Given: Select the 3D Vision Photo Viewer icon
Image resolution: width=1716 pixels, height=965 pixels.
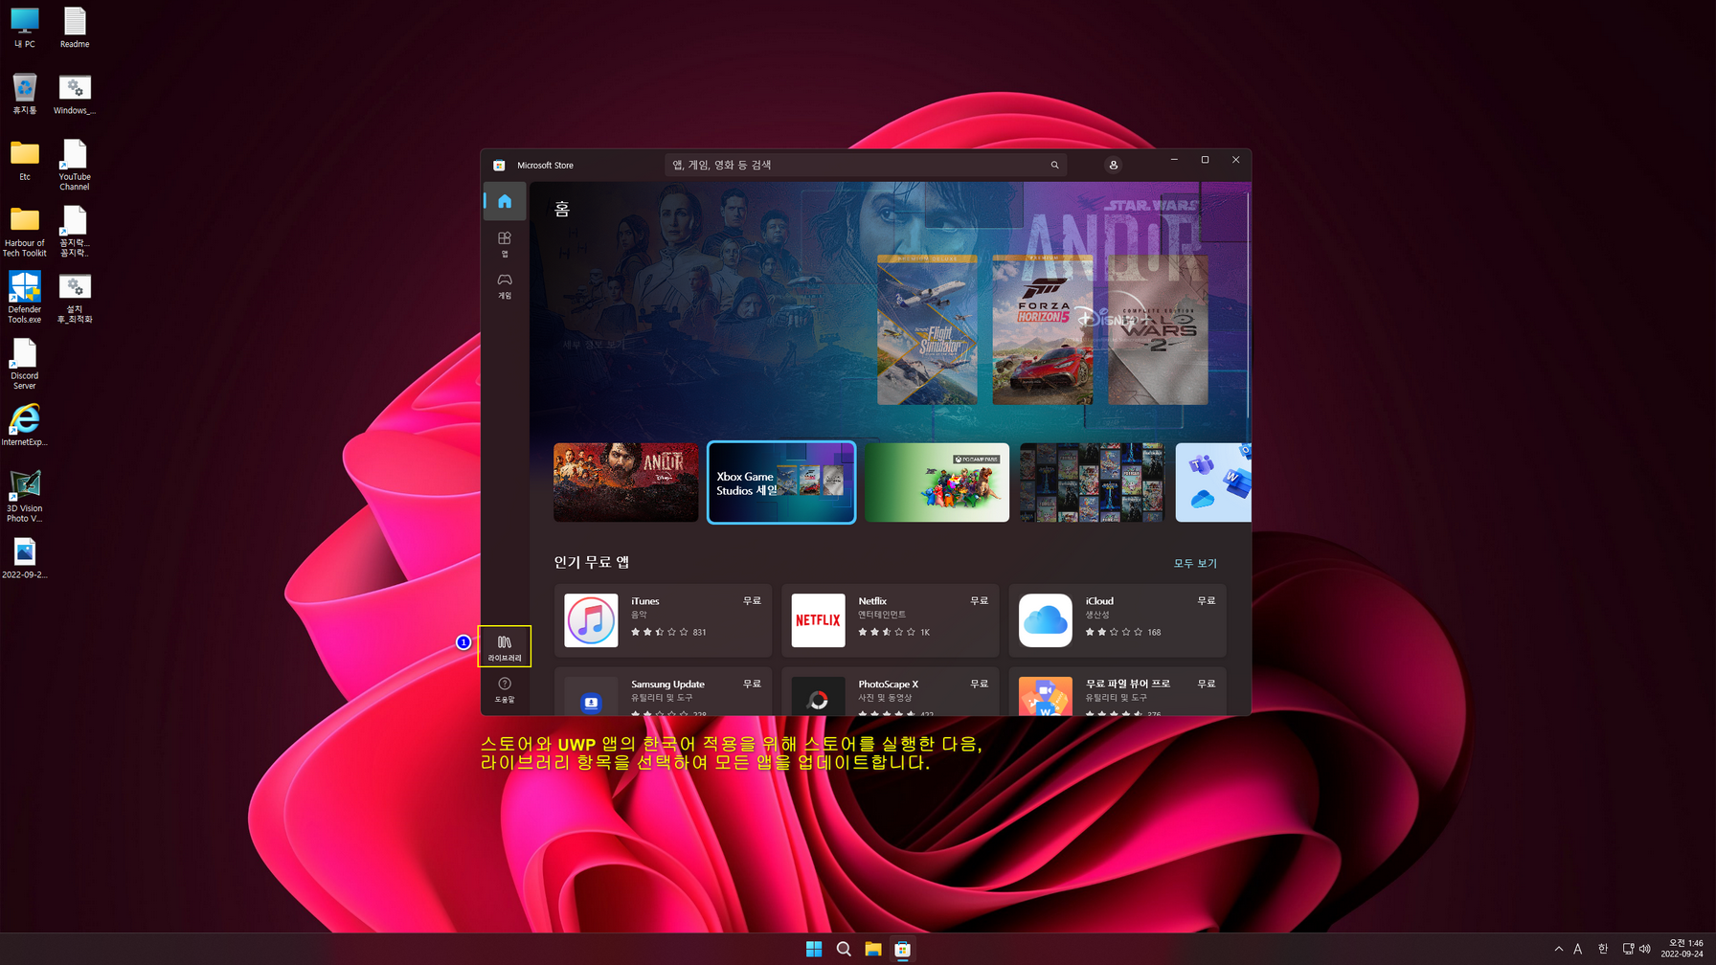Looking at the screenshot, I should point(24,495).
